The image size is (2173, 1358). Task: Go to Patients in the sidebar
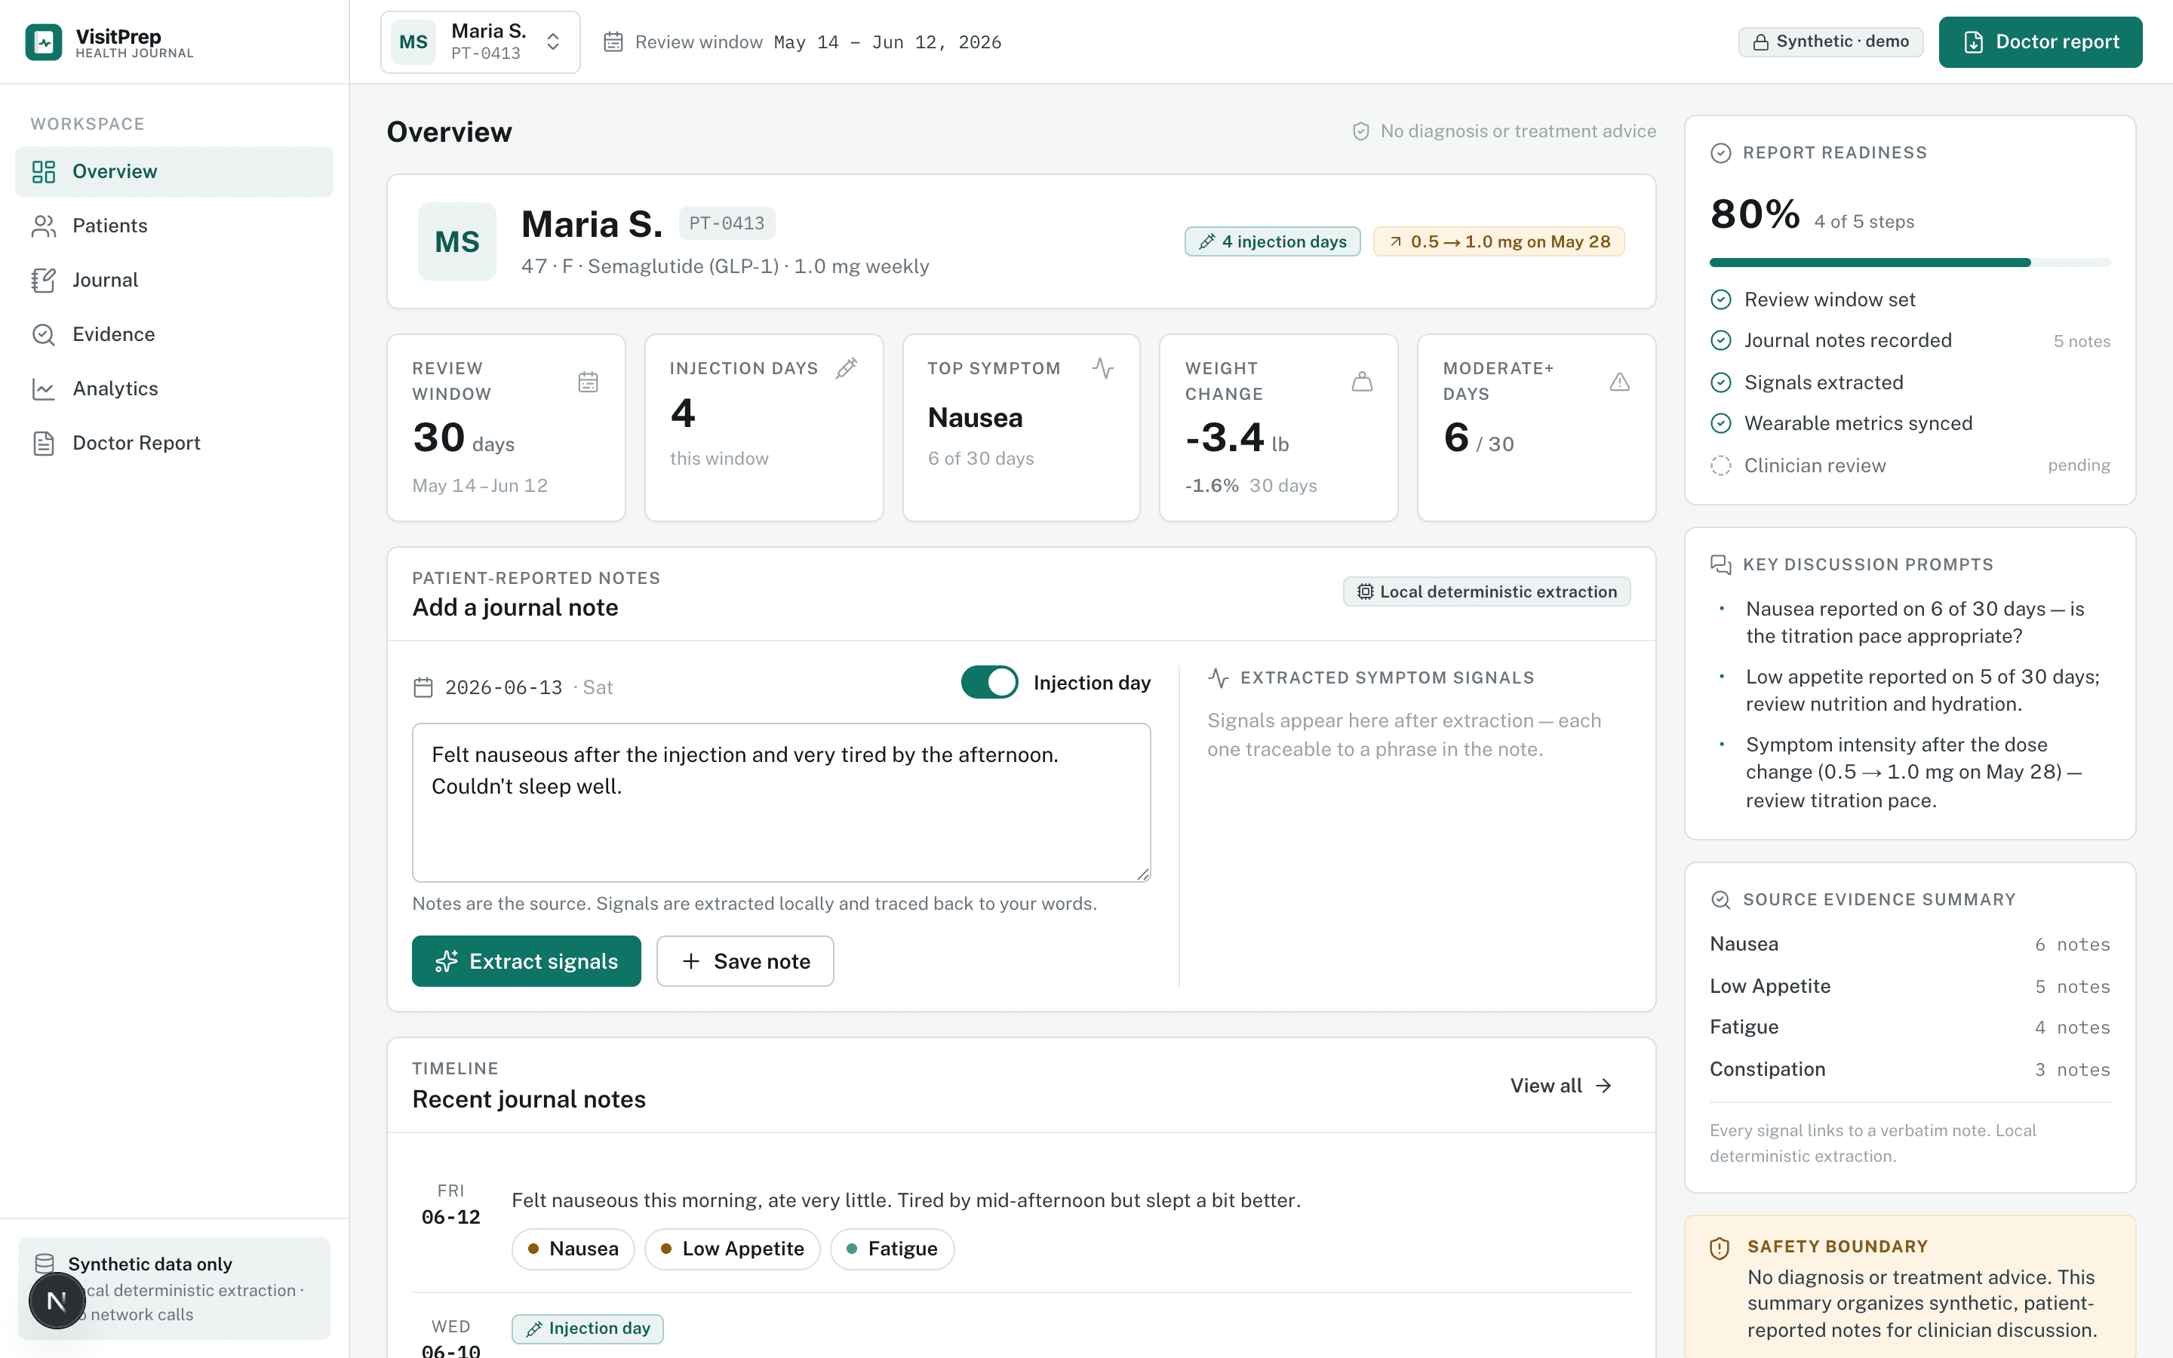174,226
